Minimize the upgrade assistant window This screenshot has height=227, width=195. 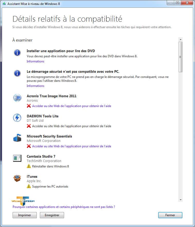tap(171, 3)
